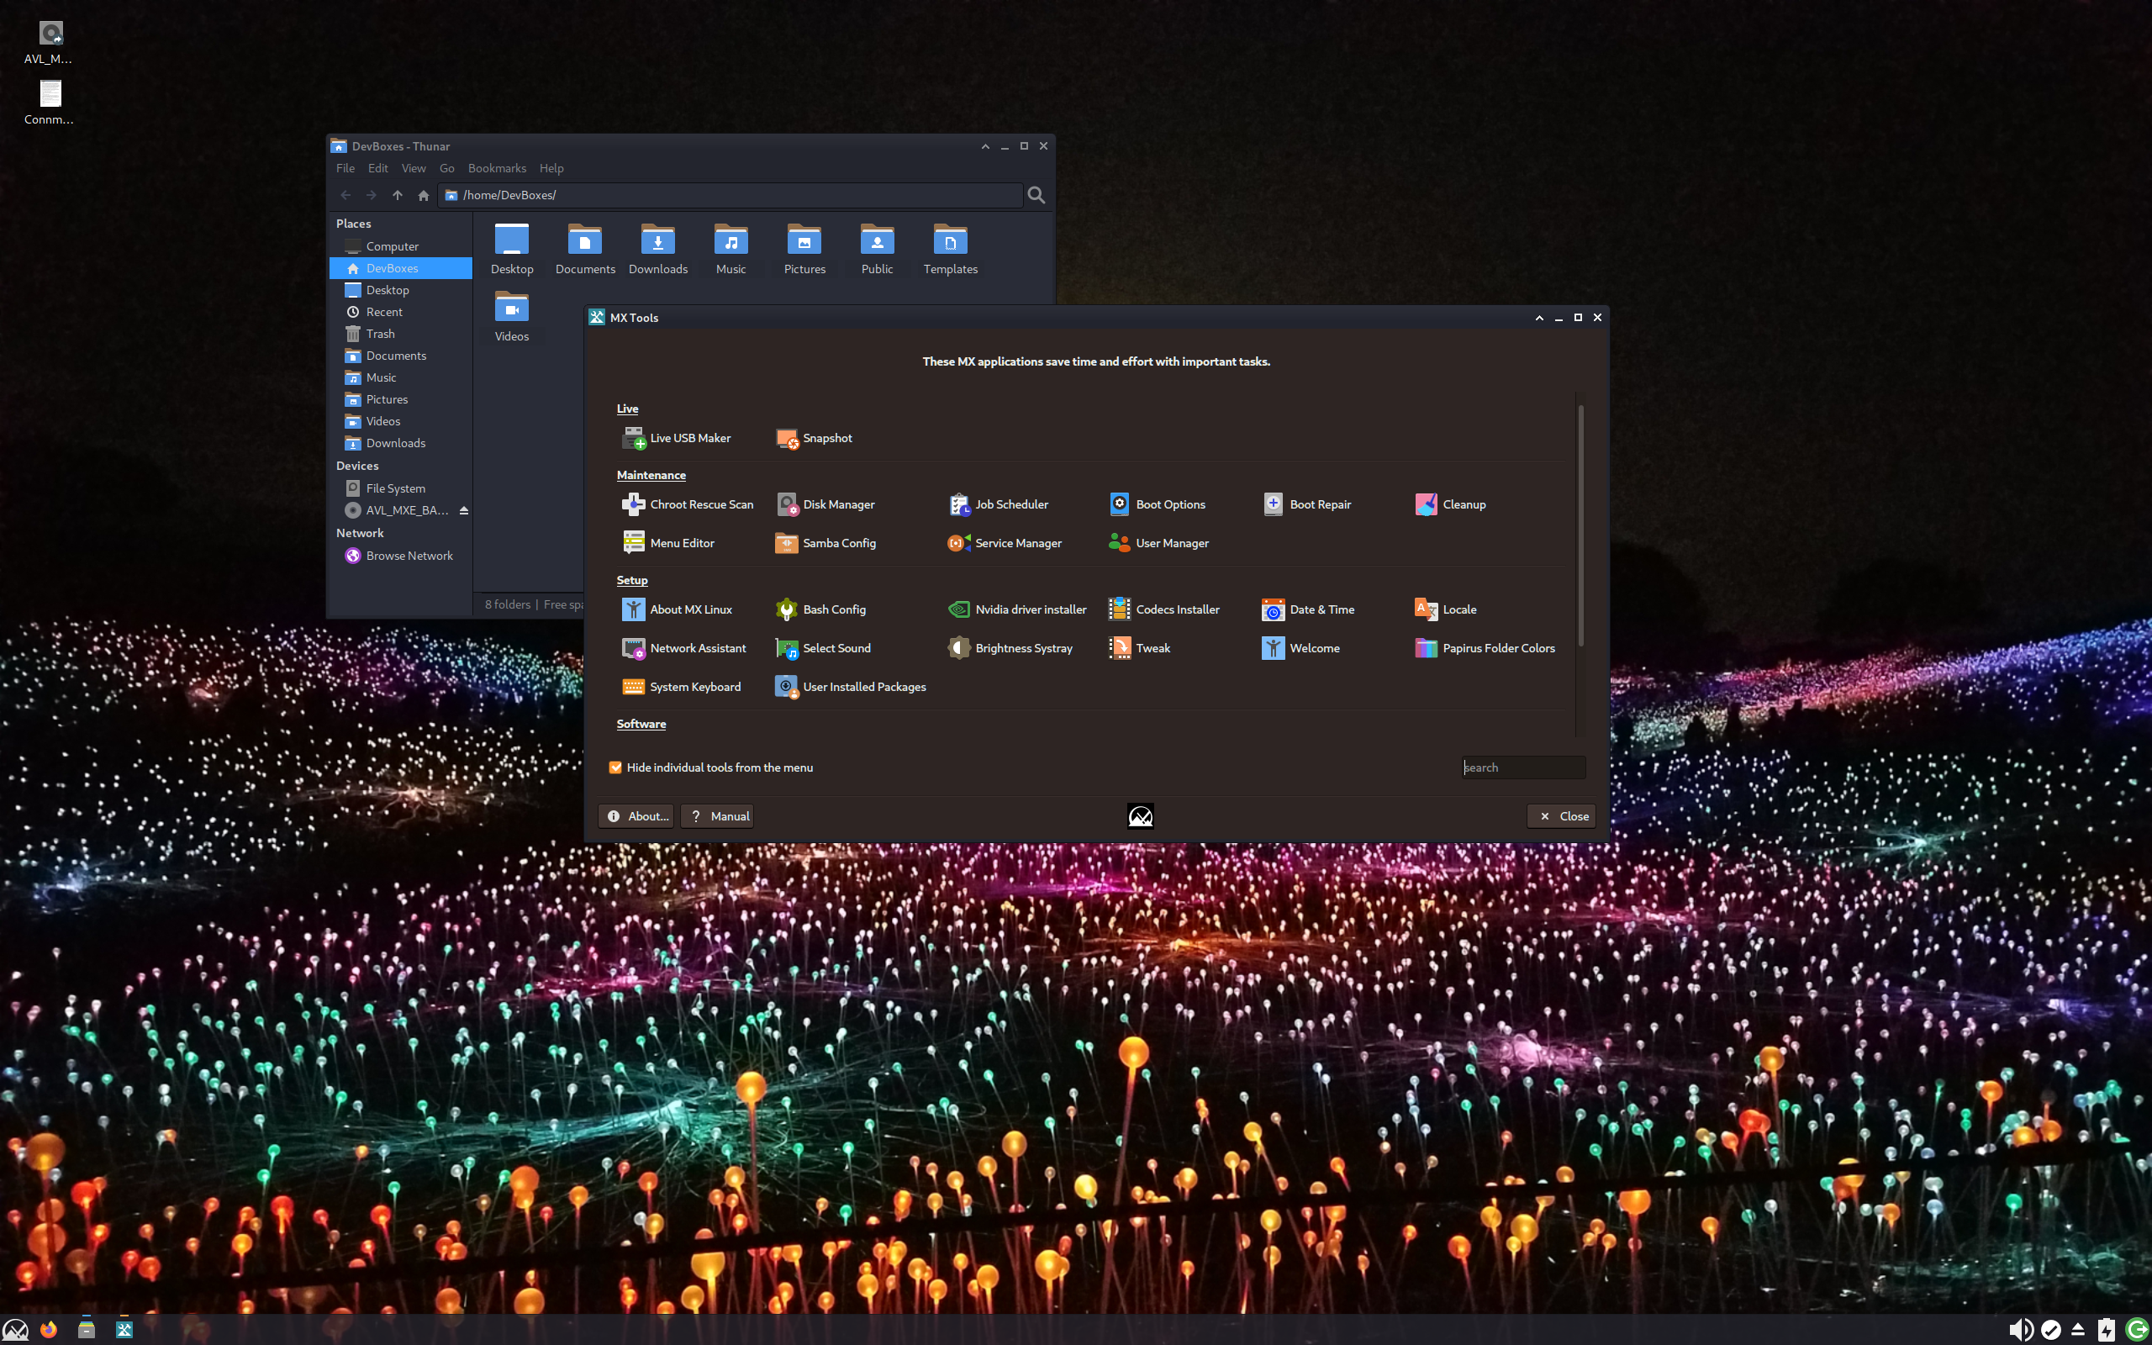Click the Thunar location path field

tap(730, 195)
